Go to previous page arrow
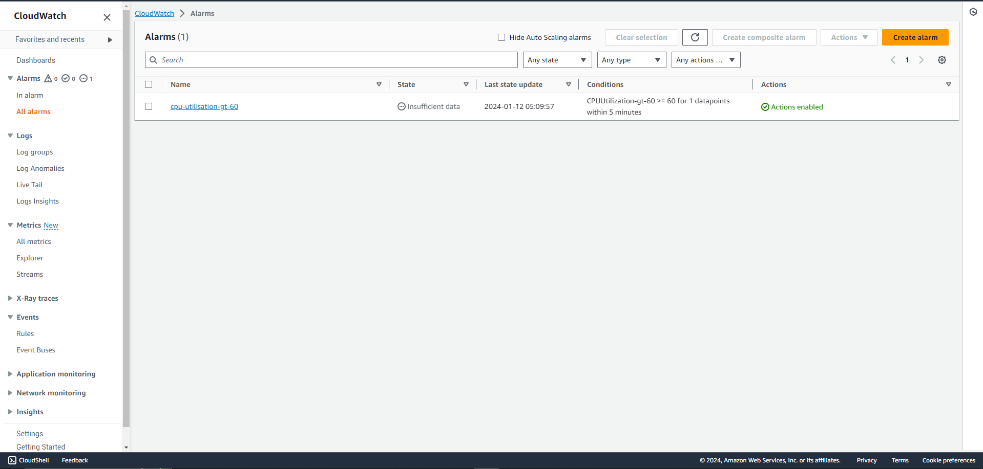Screen dimensions: 983x469 point(893,60)
